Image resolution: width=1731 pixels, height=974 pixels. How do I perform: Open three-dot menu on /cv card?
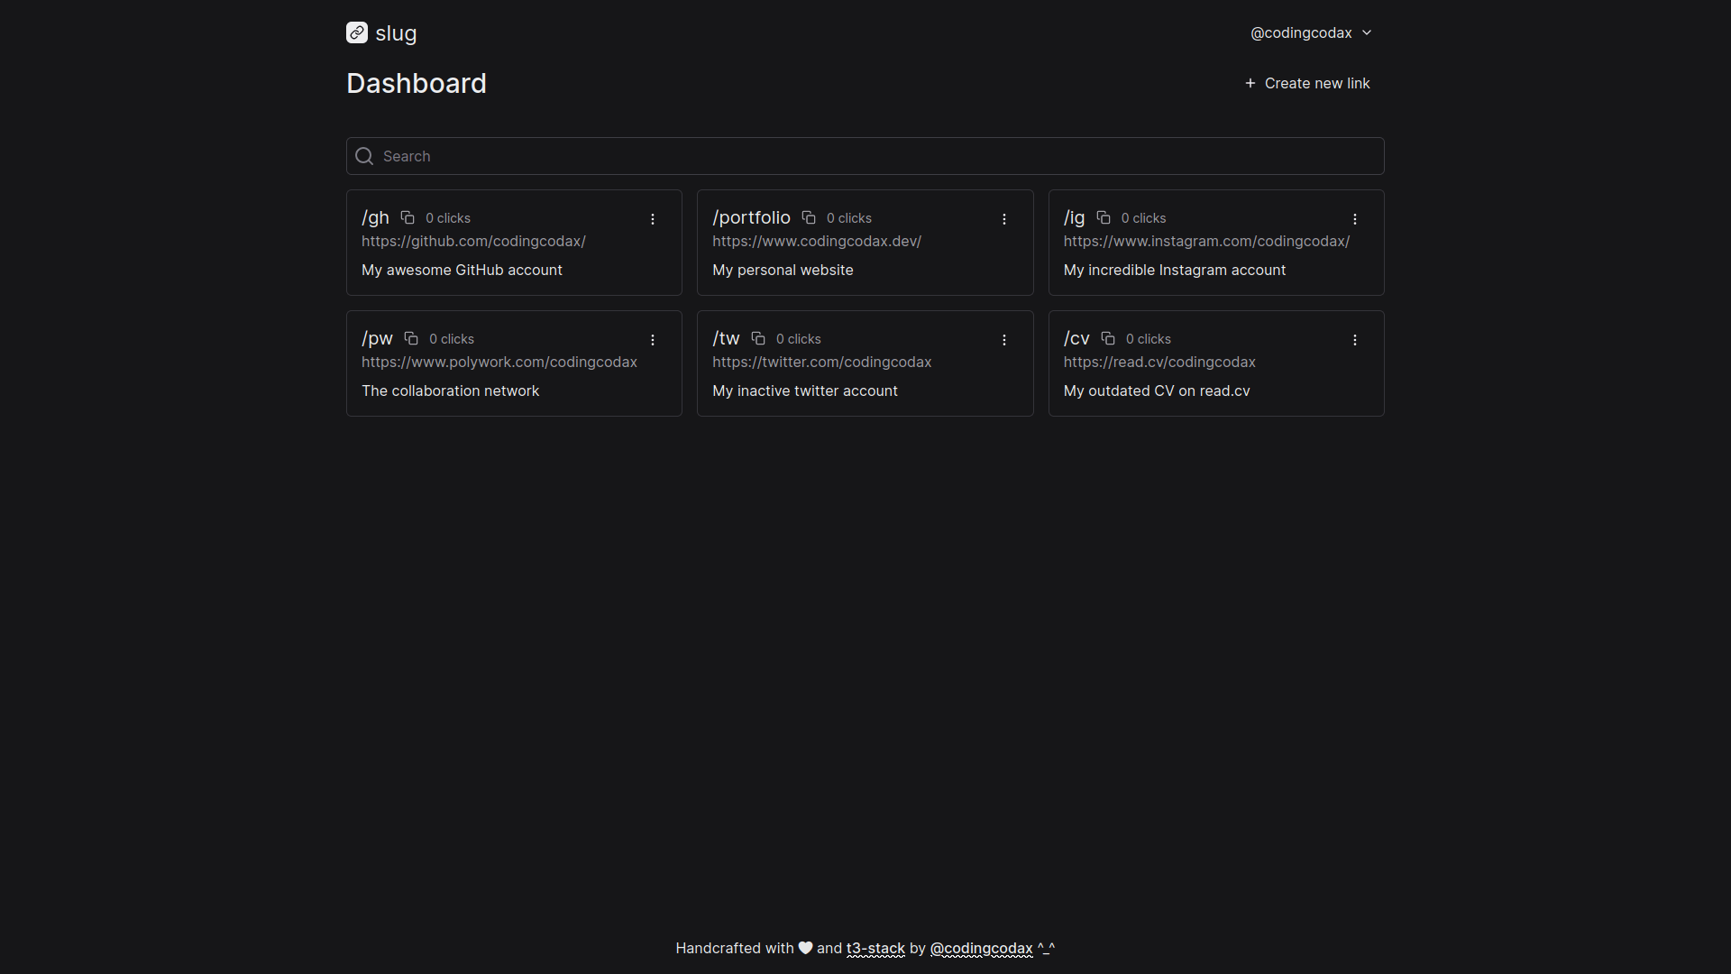[x=1354, y=340]
